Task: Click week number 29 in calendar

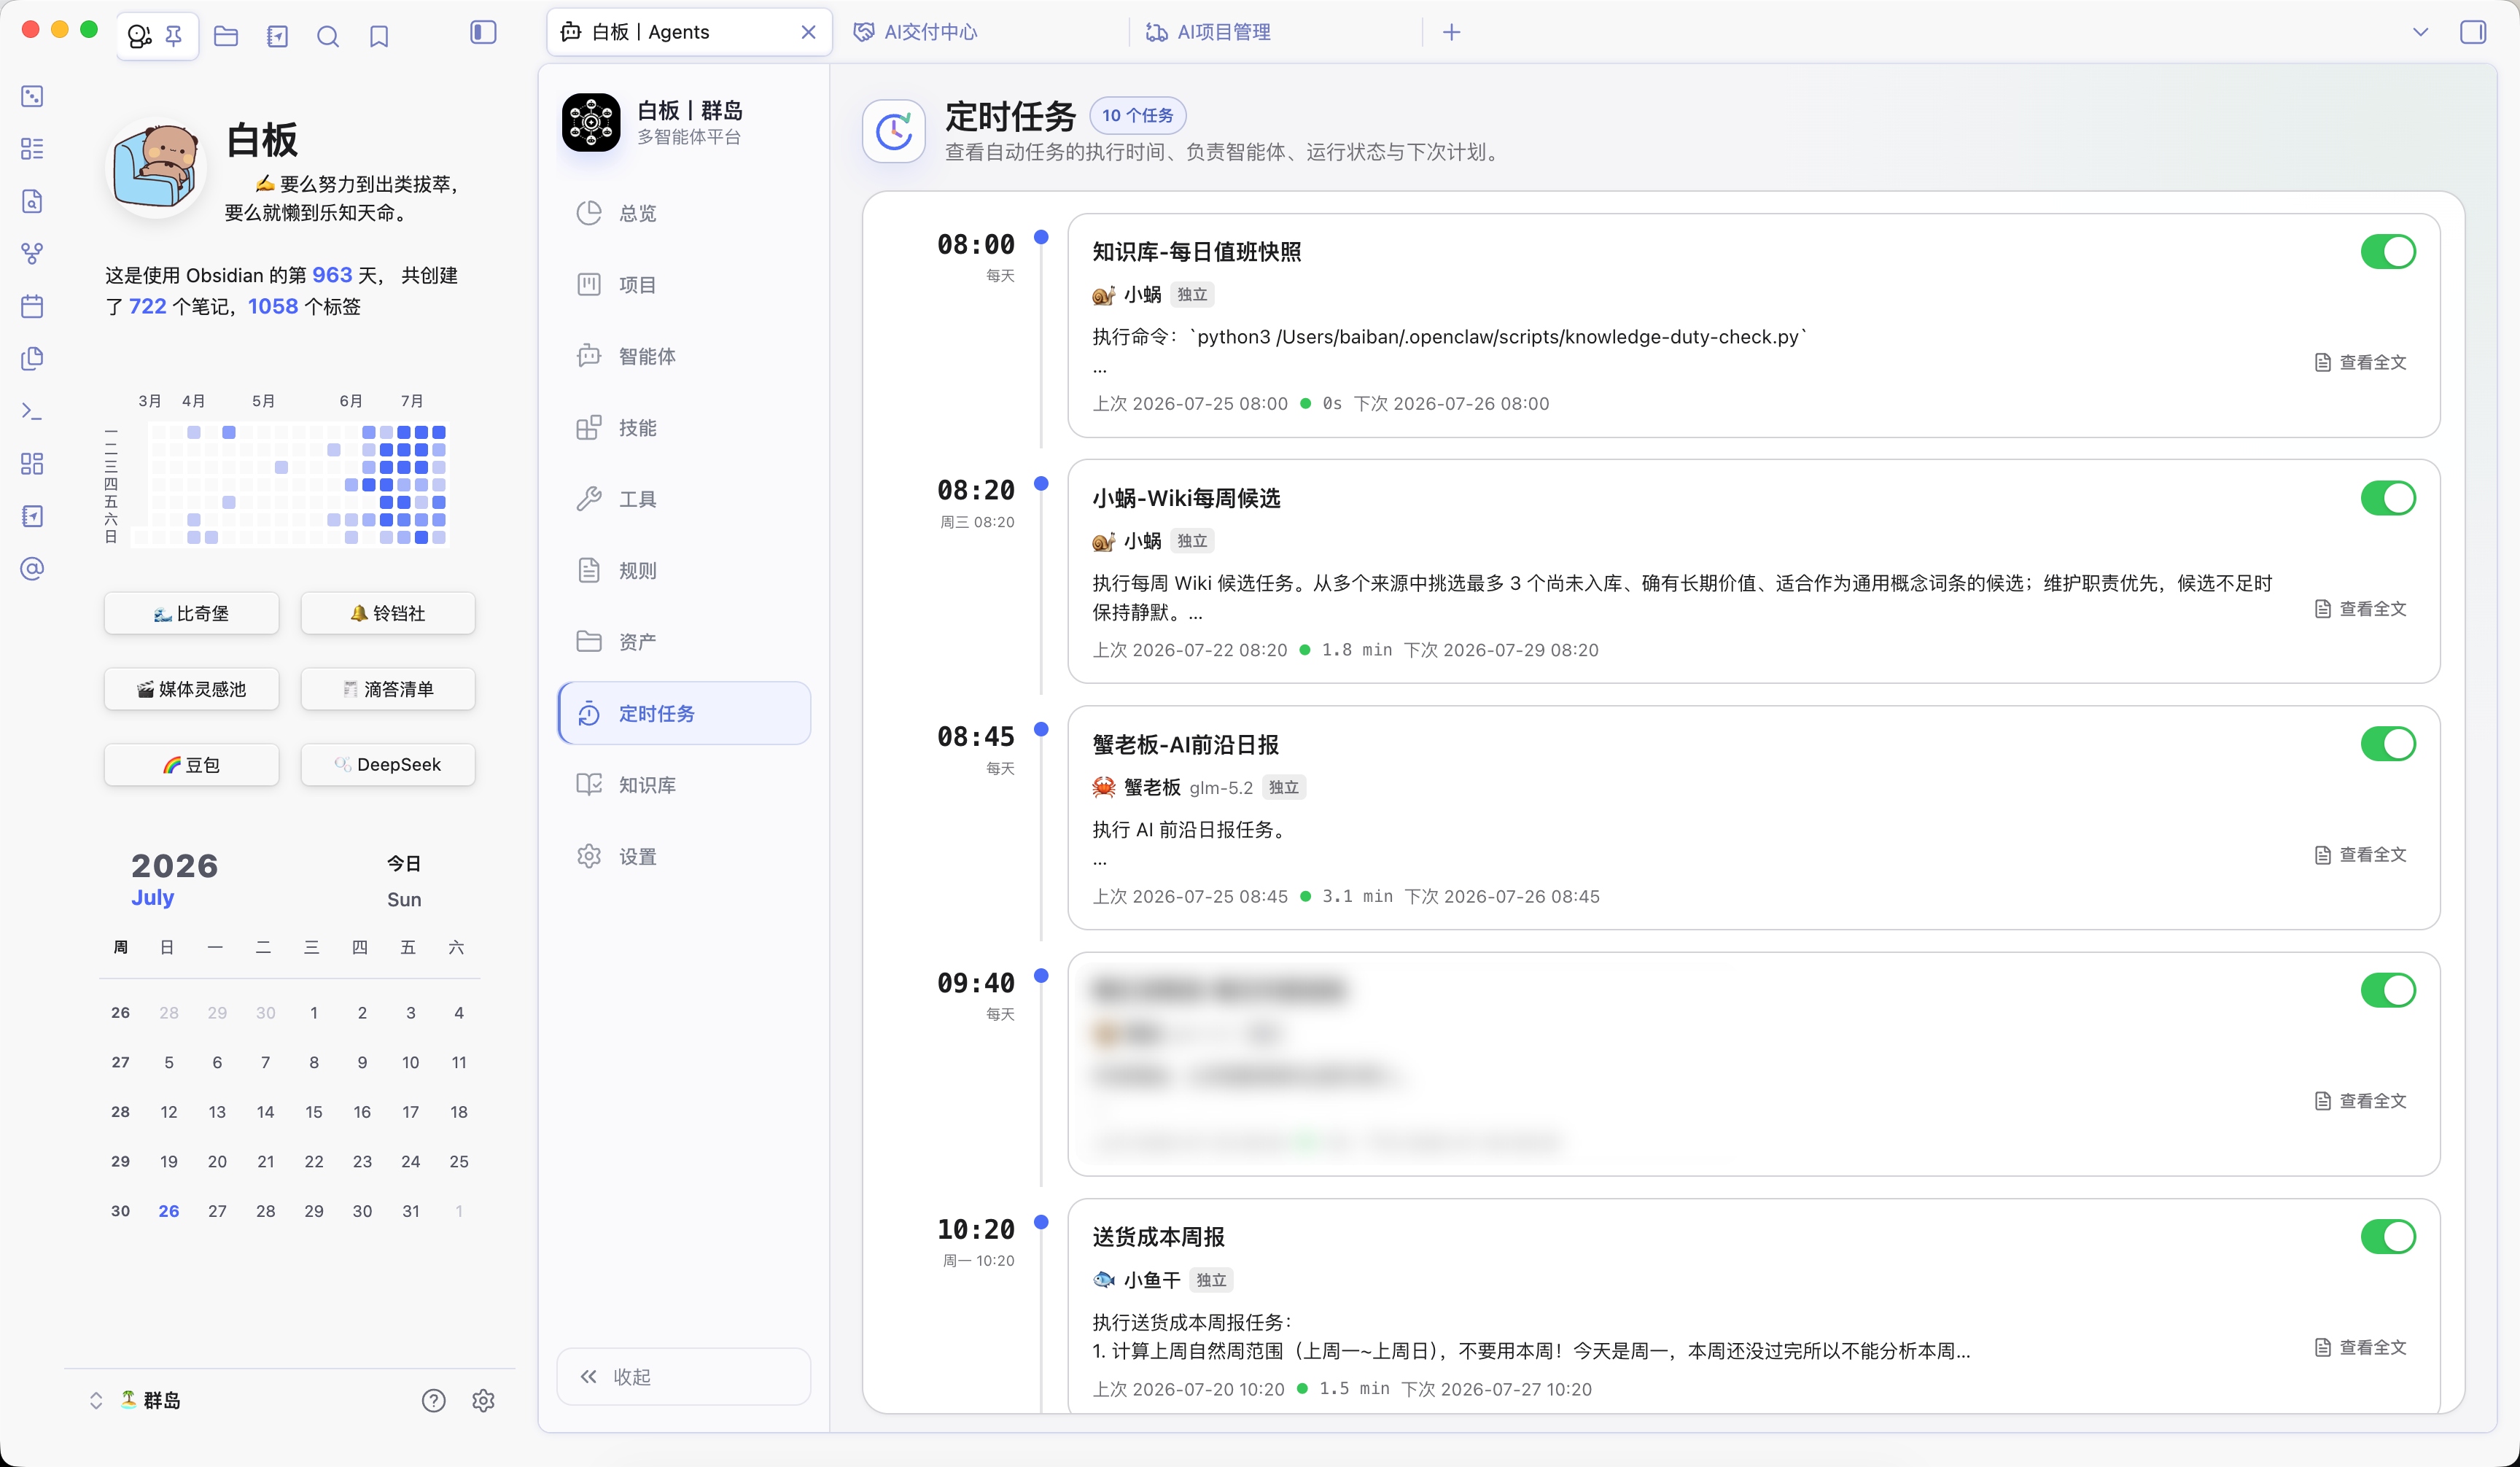Action: 120,1161
